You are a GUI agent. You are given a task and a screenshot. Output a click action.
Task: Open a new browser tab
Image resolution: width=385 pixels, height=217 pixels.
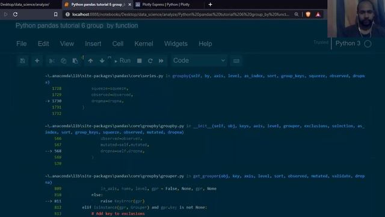point(210,4)
